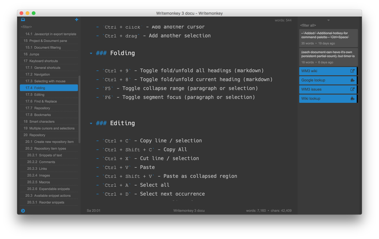Open the WM3 wiki link item

point(328,71)
